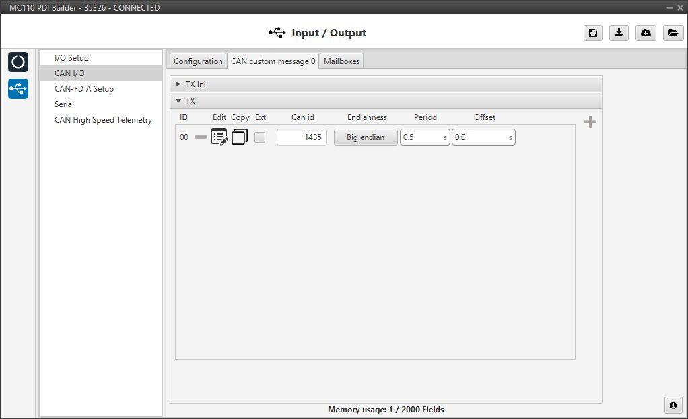Switch to the Configuration tab
This screenshot has width=688, height=419.
[198, 61]
